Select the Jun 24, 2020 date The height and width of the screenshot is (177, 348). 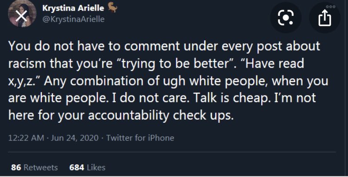[x=75, y=138]
